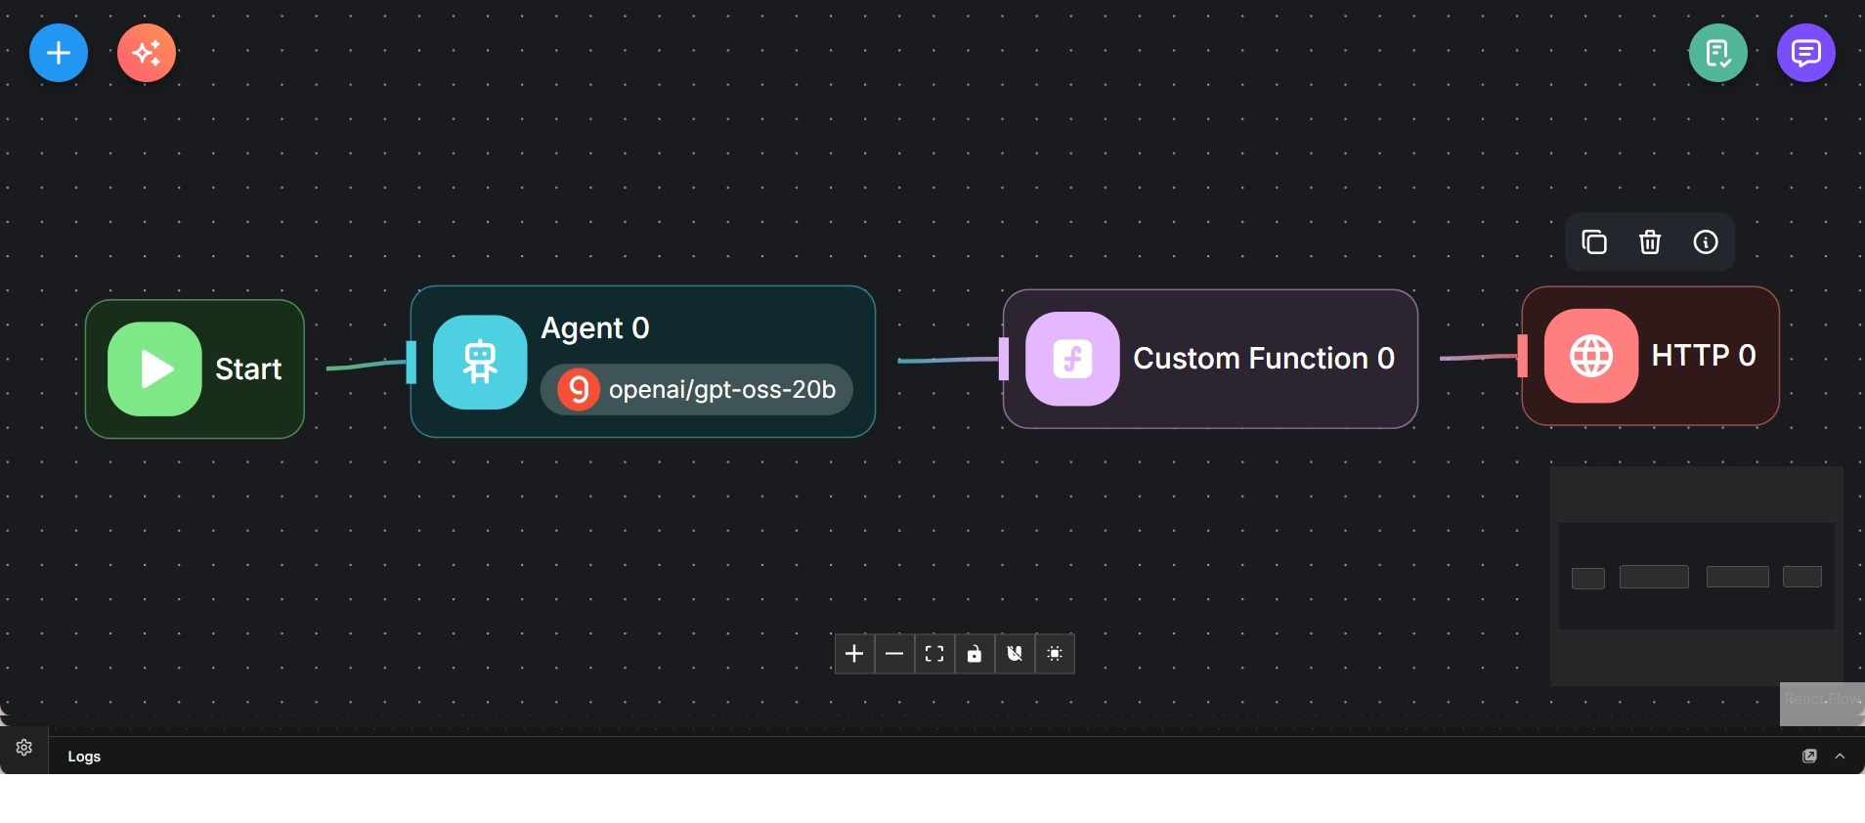This screenshot has width=1865, height=823.
Task: Click the green checklist document icon
Action: 1717,53
